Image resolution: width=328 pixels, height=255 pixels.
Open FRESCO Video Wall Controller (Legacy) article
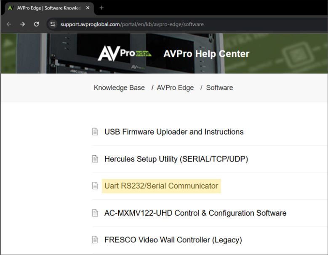coord(173,240)
